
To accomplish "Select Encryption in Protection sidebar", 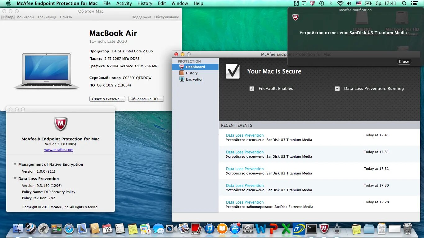I will point(195,79).
